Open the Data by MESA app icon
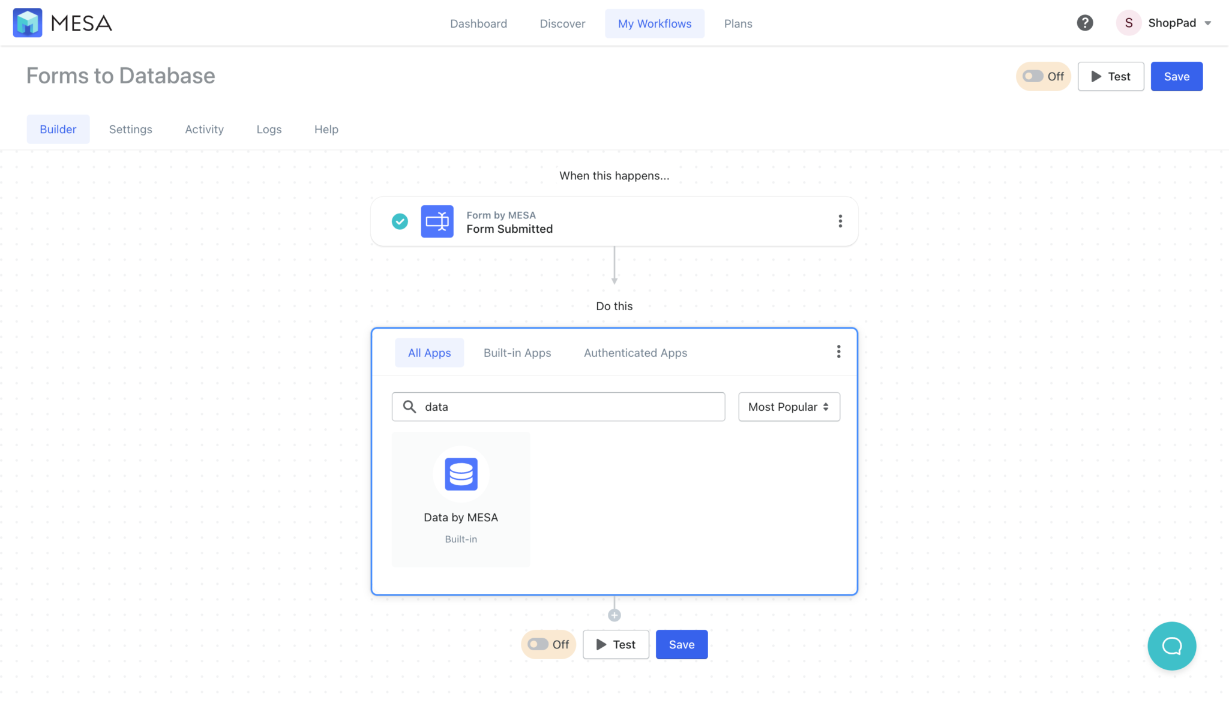 pyautogui.click(x=460, y=474)
